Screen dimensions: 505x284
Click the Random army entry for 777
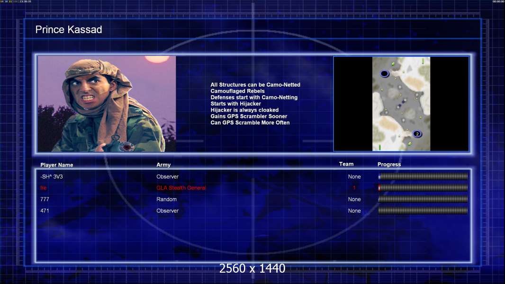coord(166,199)
